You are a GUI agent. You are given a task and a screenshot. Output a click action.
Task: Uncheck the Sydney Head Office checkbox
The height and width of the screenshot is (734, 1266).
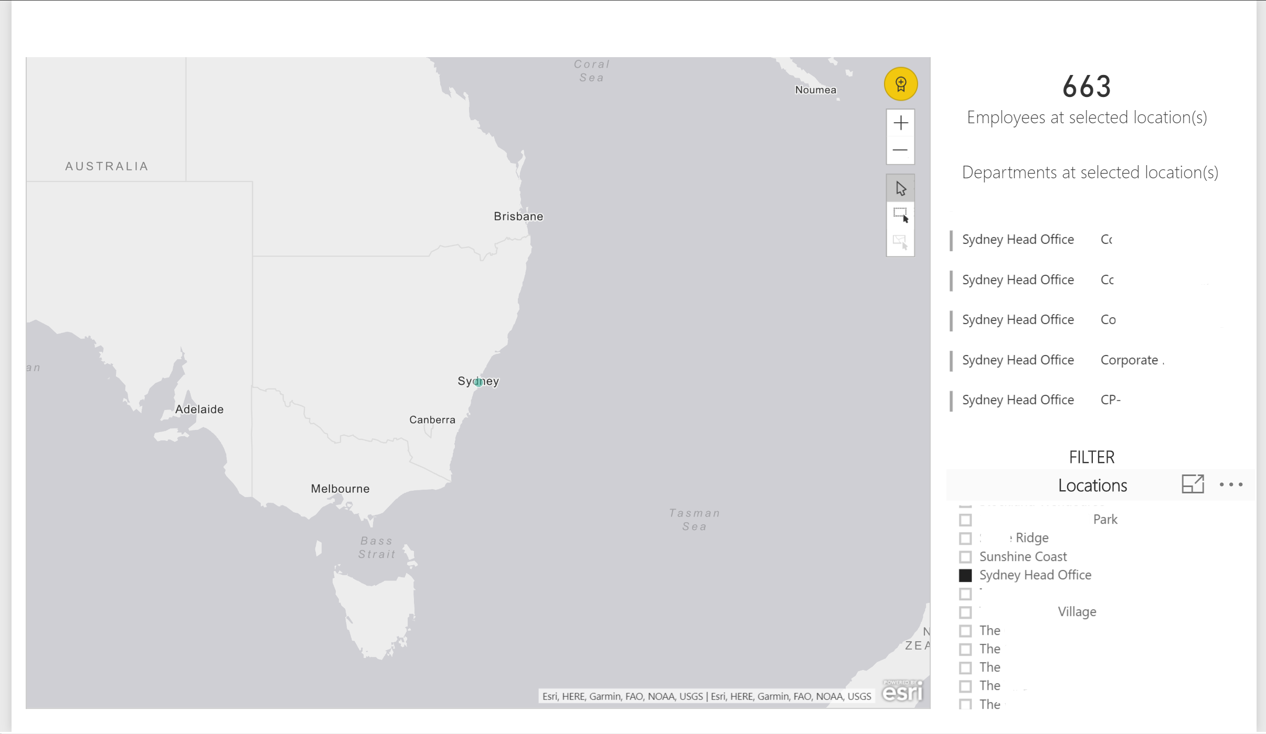pyautogui.click(x=965, y=575)
